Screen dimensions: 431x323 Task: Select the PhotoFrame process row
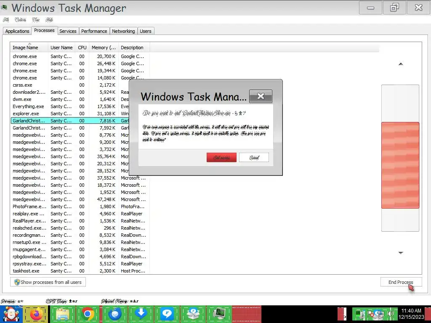click(x=80, y=206)
